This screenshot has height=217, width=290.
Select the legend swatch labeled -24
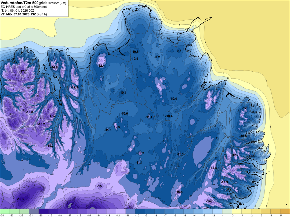pyautogui.click(x=5, y=211)
